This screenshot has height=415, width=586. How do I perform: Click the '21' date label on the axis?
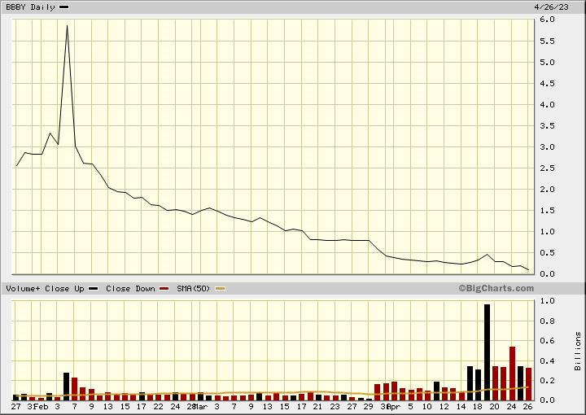coord(317,407)
